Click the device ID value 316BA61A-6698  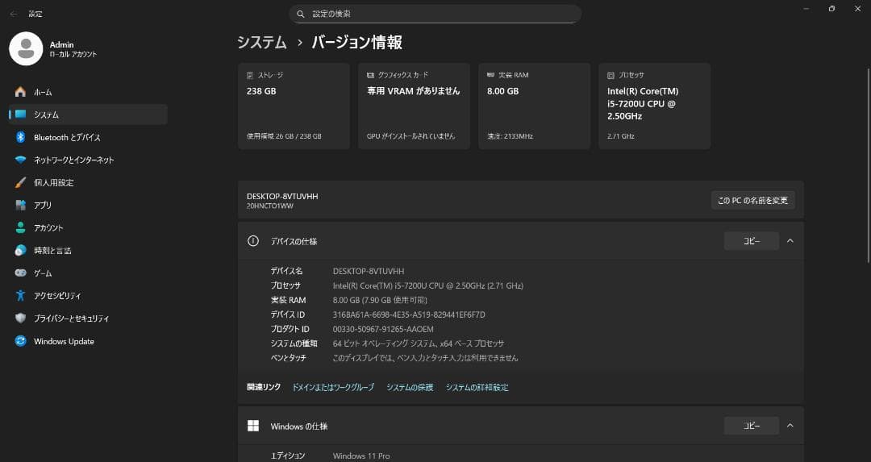coord(409,314)
